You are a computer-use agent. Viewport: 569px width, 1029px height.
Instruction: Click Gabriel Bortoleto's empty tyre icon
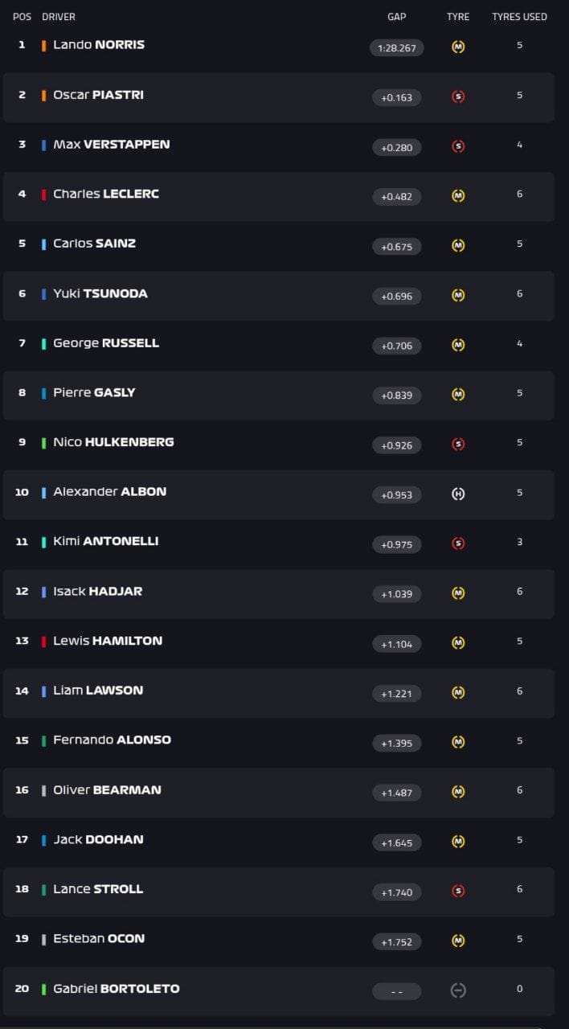point(458,990)
